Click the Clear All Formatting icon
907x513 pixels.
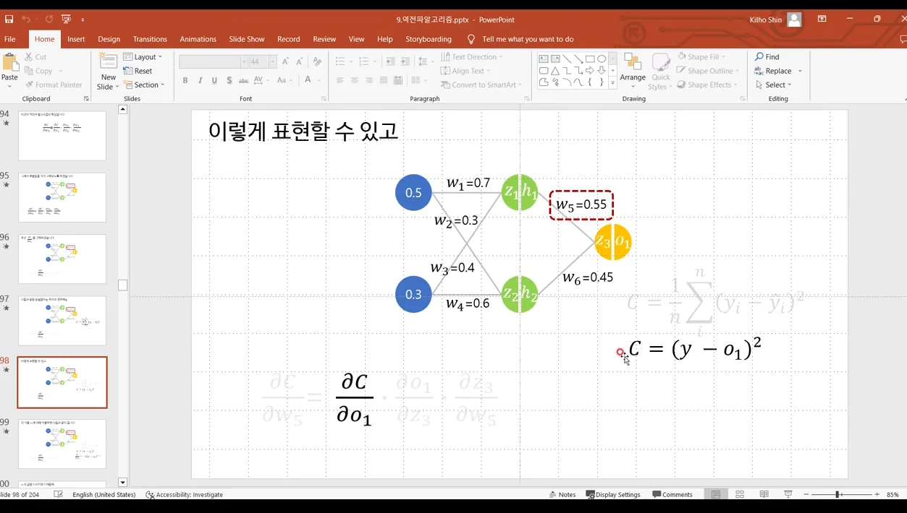[x=318, y=62]
